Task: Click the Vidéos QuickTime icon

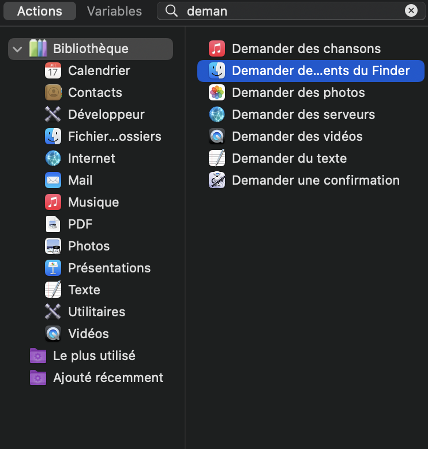Action: tap(53, 334)
